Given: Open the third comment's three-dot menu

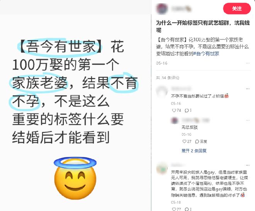Looking at the screenshot, I should pyautogui.click(x=248, y=165).
